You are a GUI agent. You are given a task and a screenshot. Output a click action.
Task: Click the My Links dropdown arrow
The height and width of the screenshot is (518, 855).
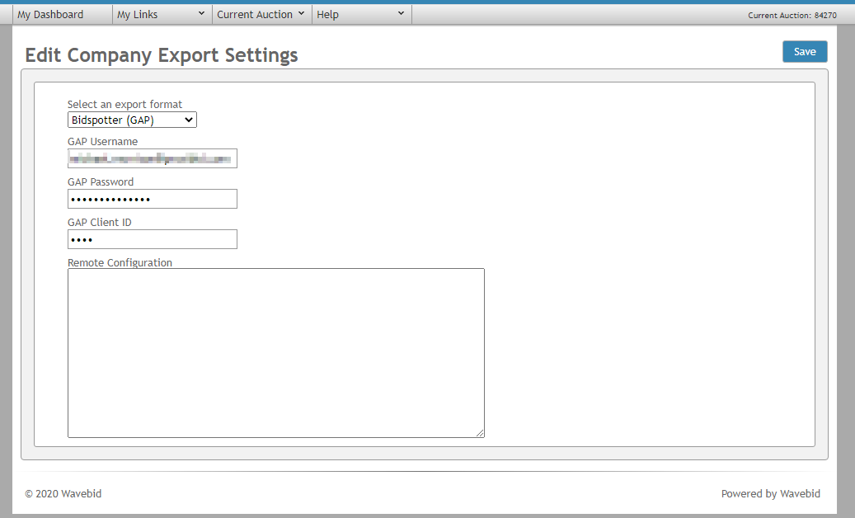203,14
